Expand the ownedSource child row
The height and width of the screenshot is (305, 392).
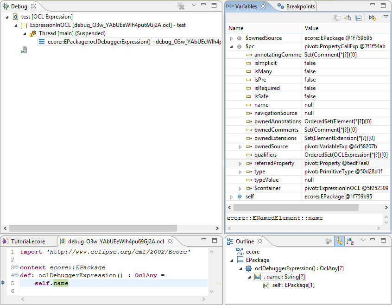[240, 147]
